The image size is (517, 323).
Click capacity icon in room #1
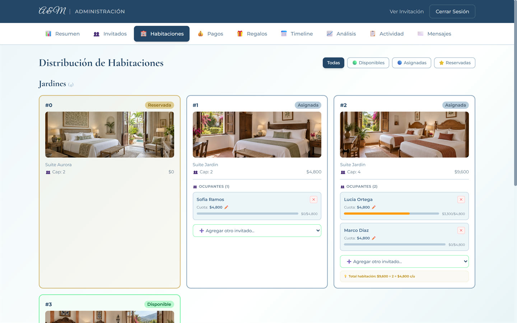(x=196, y=172)
